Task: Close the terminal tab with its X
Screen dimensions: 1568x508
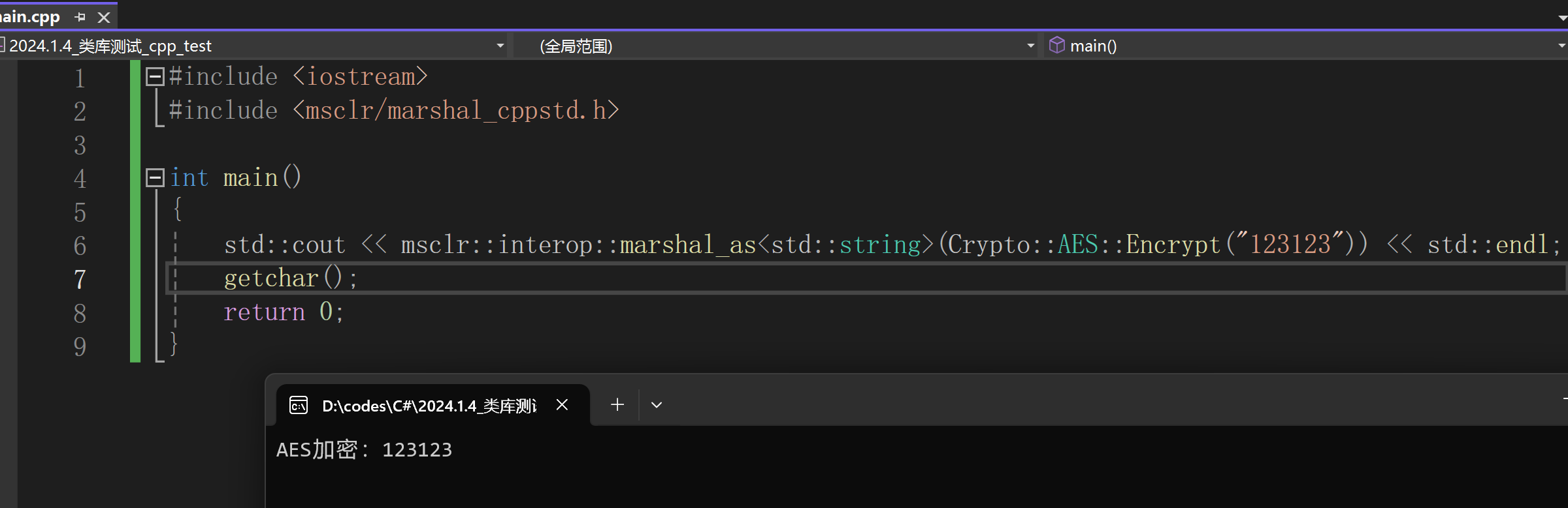Action: tap(562, 405)
